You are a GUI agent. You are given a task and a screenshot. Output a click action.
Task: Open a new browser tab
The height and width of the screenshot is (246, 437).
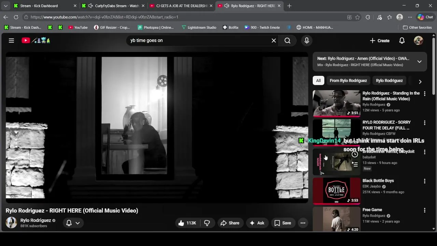pos(289,6)
